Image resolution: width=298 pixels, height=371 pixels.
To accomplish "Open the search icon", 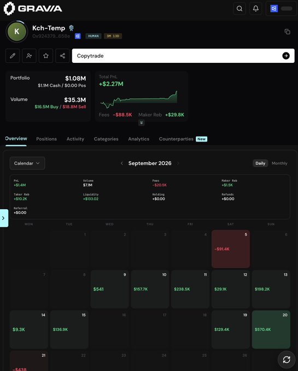I will point(239,9).
